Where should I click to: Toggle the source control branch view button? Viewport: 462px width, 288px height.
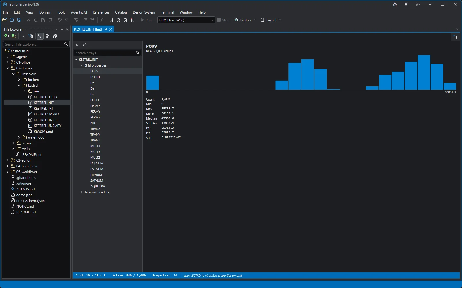click(40, 36)
